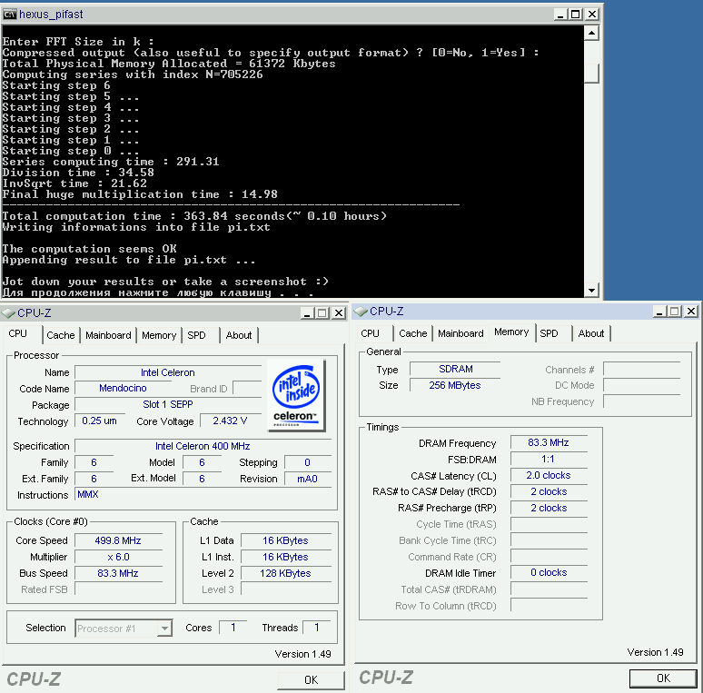The width and height of the screenshot is (703, 693).
Task: Click the Code Name value 'Mendocino'
Action: (x=123, y=388)
